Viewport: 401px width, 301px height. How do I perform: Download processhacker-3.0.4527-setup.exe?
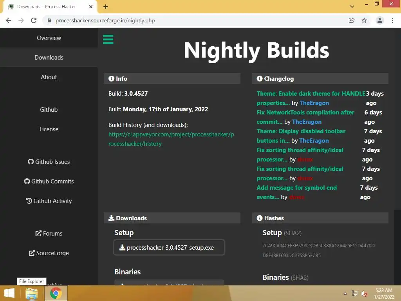click(x=169, y=248)
